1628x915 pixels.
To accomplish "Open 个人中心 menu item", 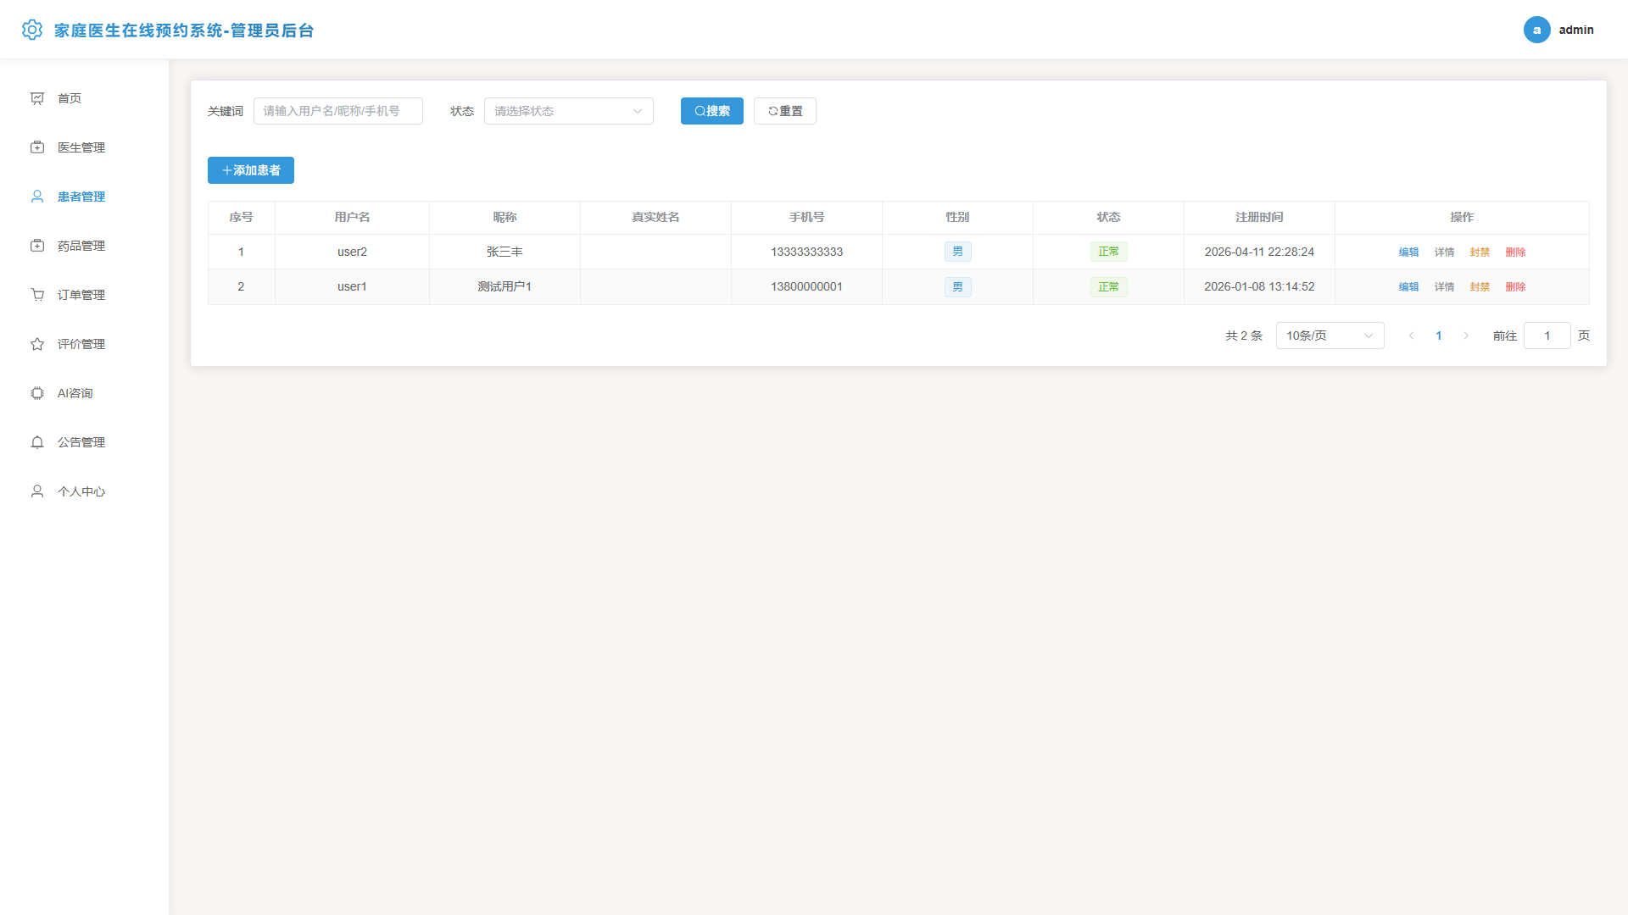I will pos(85,491).
